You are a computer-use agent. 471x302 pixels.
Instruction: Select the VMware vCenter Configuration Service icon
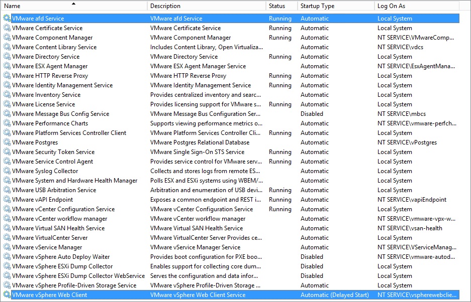pos(7,209)
